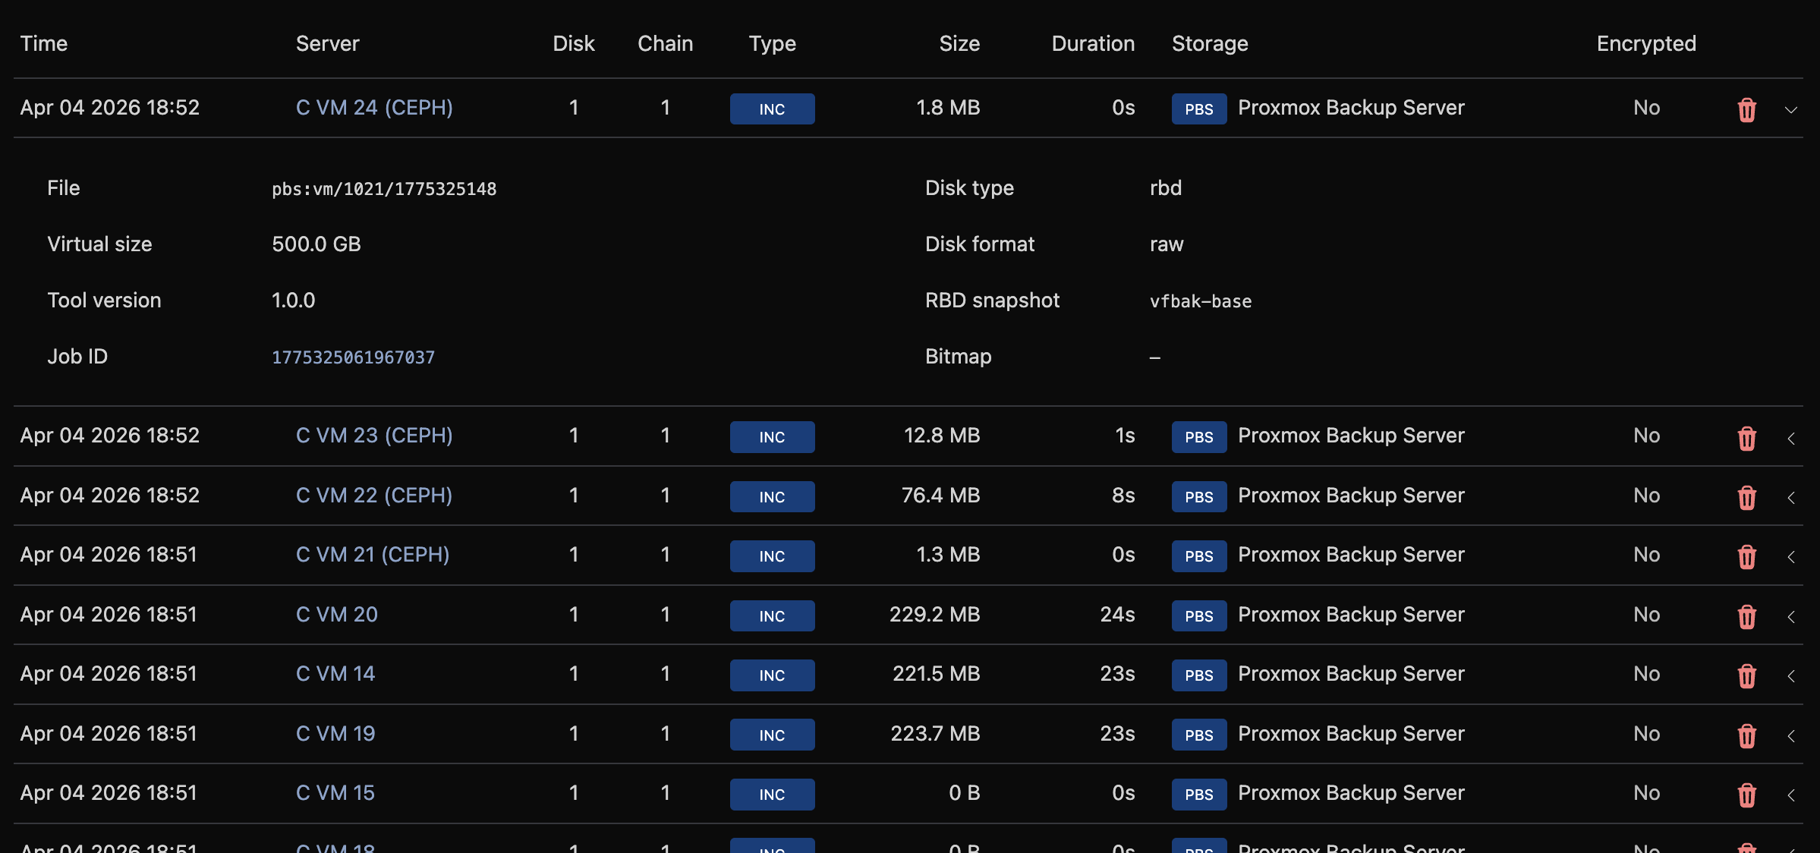Viewport: 1820px width, 853px height.
Task: Expand the C VM 19 backup details
Action: 1792,736
